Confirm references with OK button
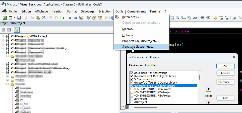The image size is (242, 113). (x=225, y=66)
